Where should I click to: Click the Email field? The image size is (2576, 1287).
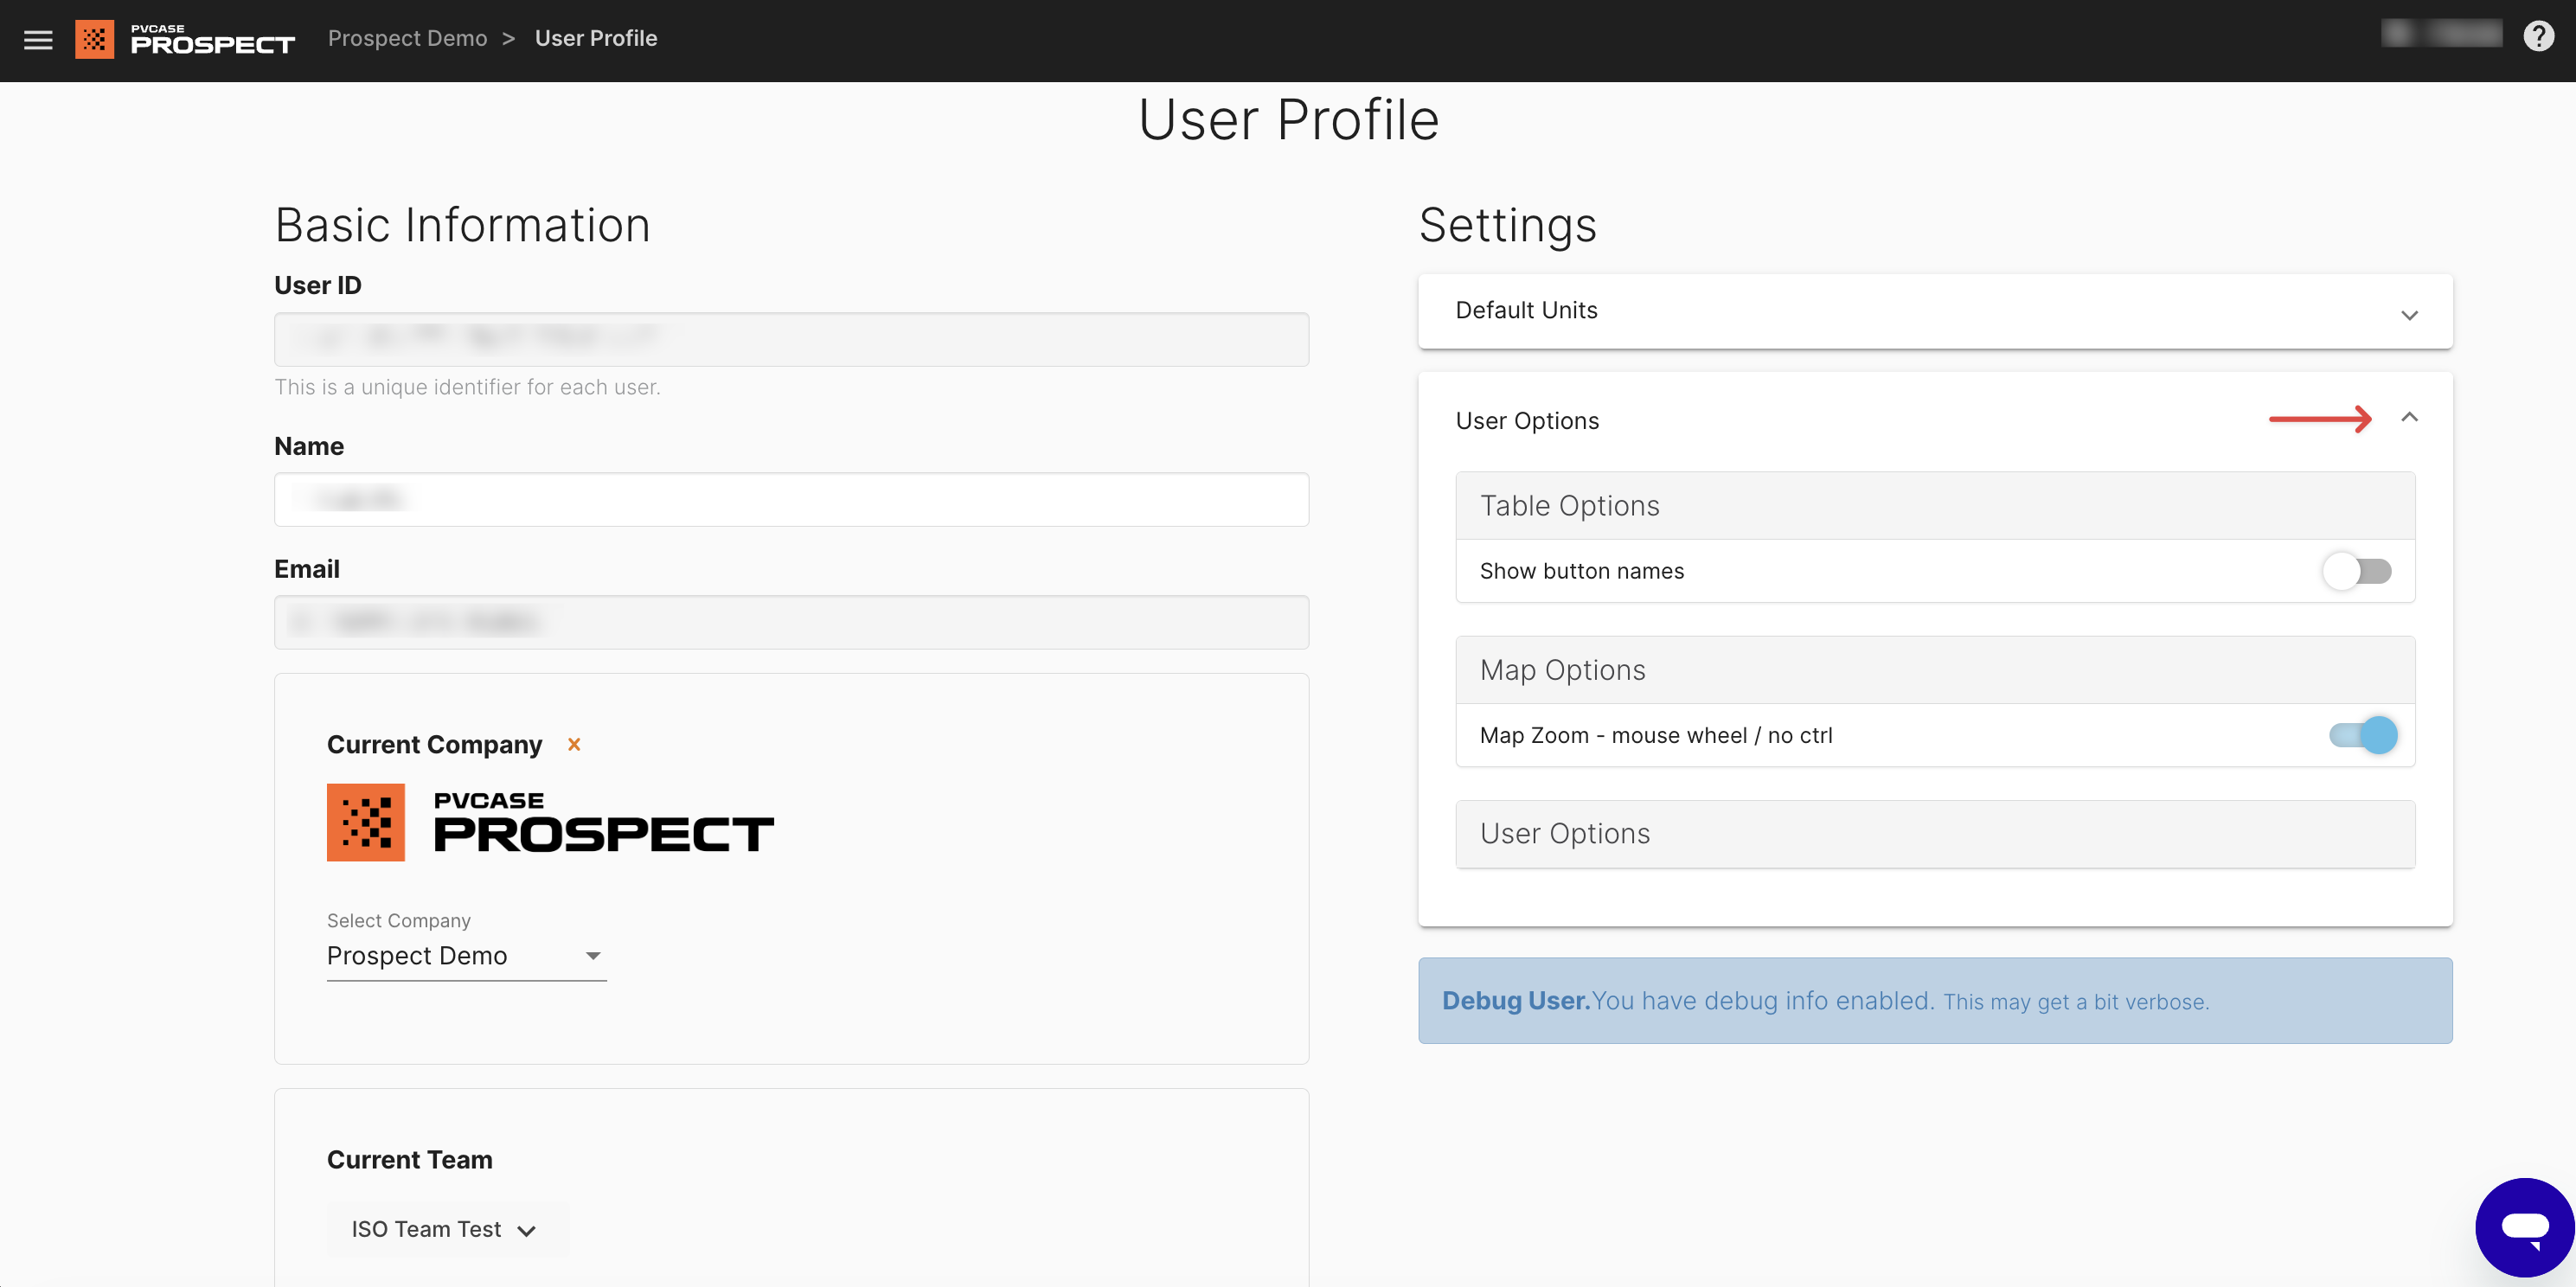(x=791, y=622)
